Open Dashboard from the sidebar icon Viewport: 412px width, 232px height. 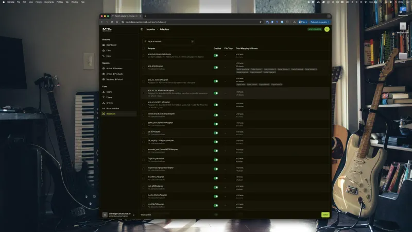point(104,45)
